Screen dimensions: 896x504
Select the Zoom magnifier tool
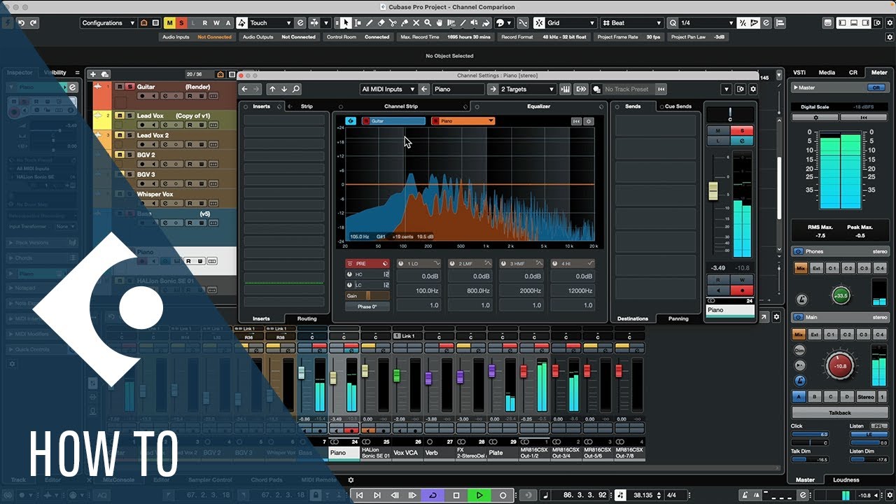427,23
